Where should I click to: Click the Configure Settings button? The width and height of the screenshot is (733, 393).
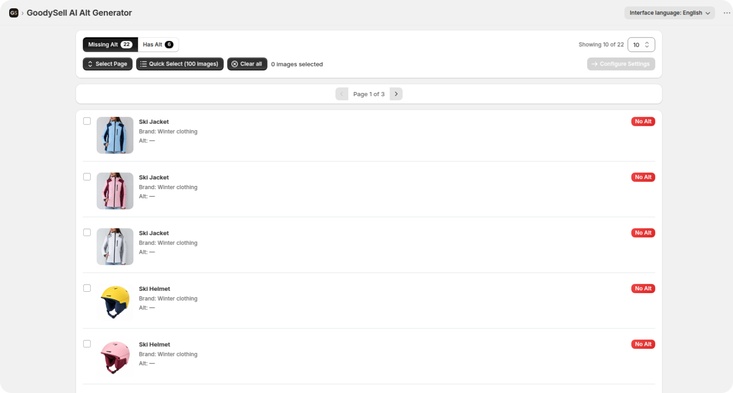(621, 64)
